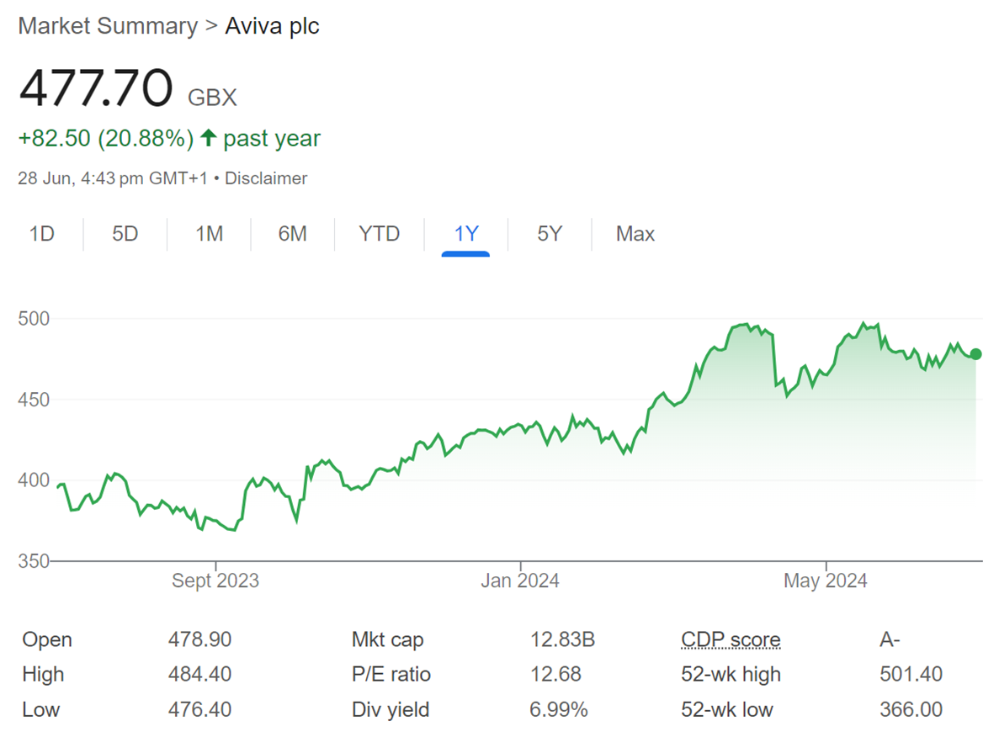The image size is (999, 737).
Task: Click the 'past year' label
Action: 271,139
